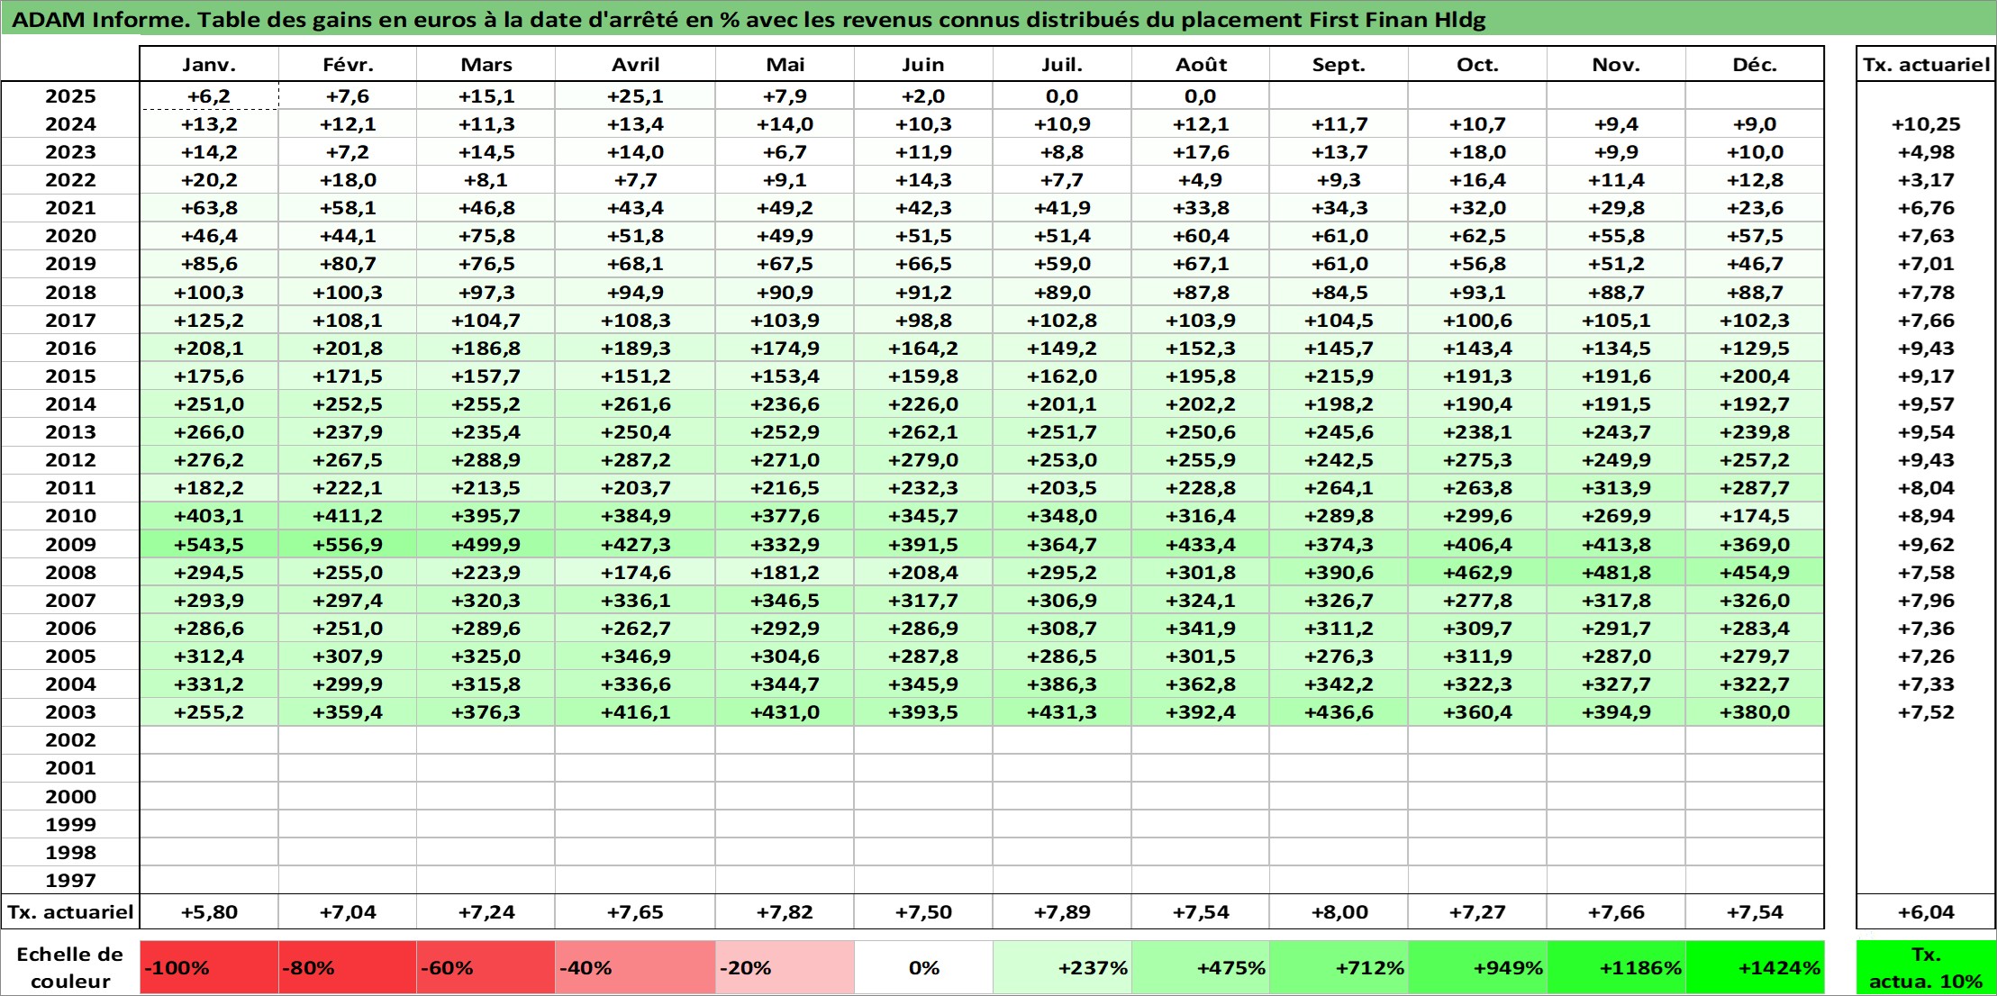
Task: Click the 2009 year row label
Action: (x=70, y=545)
